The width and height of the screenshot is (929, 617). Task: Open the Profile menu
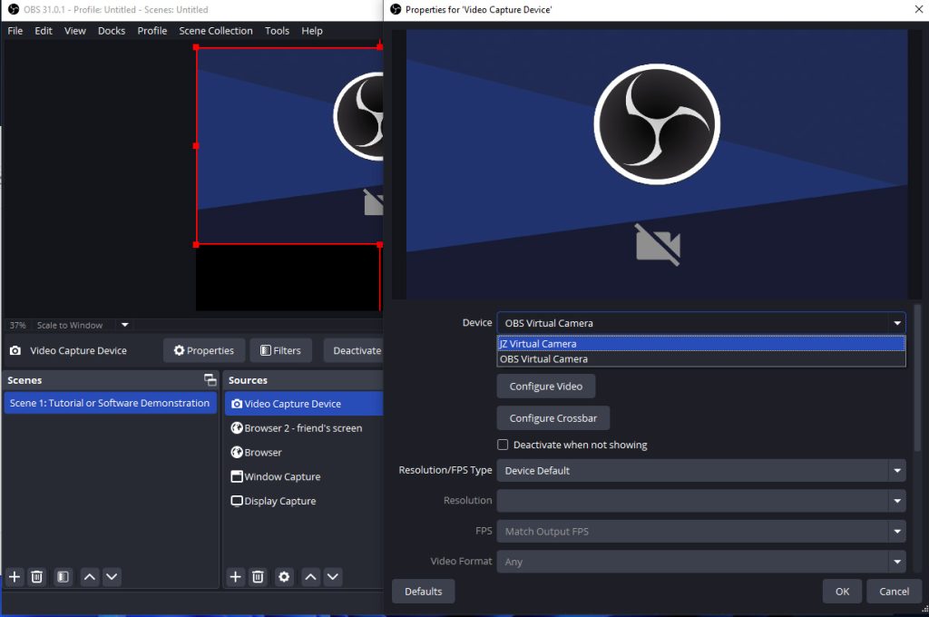click(152, 31)
